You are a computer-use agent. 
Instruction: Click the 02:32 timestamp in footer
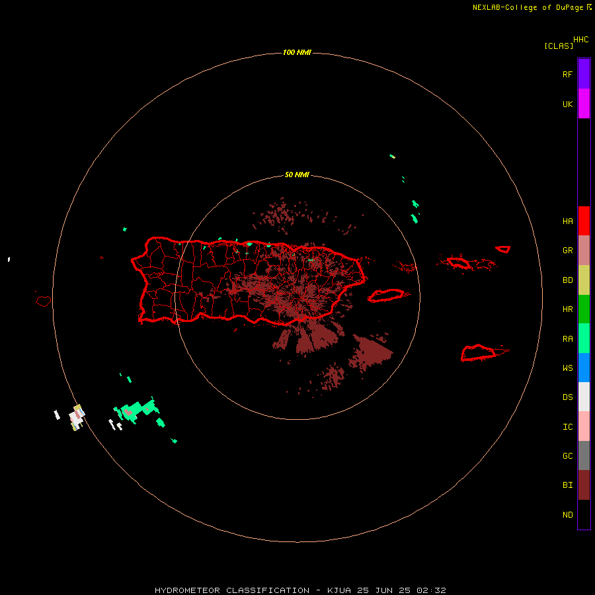click(x=431, y=590)
